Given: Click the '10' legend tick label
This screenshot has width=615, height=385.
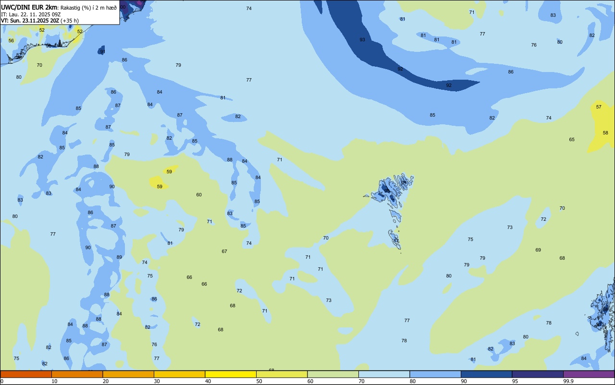Looking at the screenshot, I should pyautogui.click(x=54, y=381).
